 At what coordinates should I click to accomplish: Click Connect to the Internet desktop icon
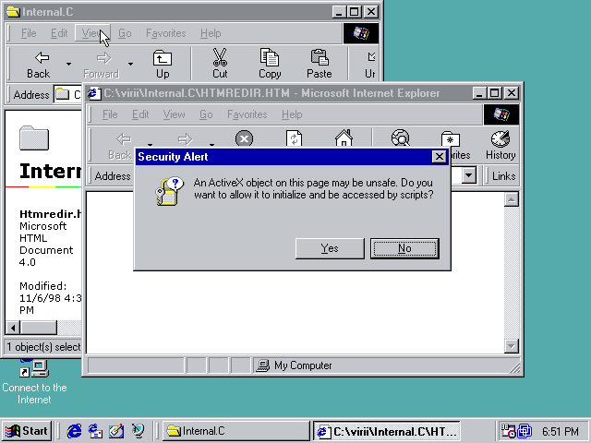34,381
